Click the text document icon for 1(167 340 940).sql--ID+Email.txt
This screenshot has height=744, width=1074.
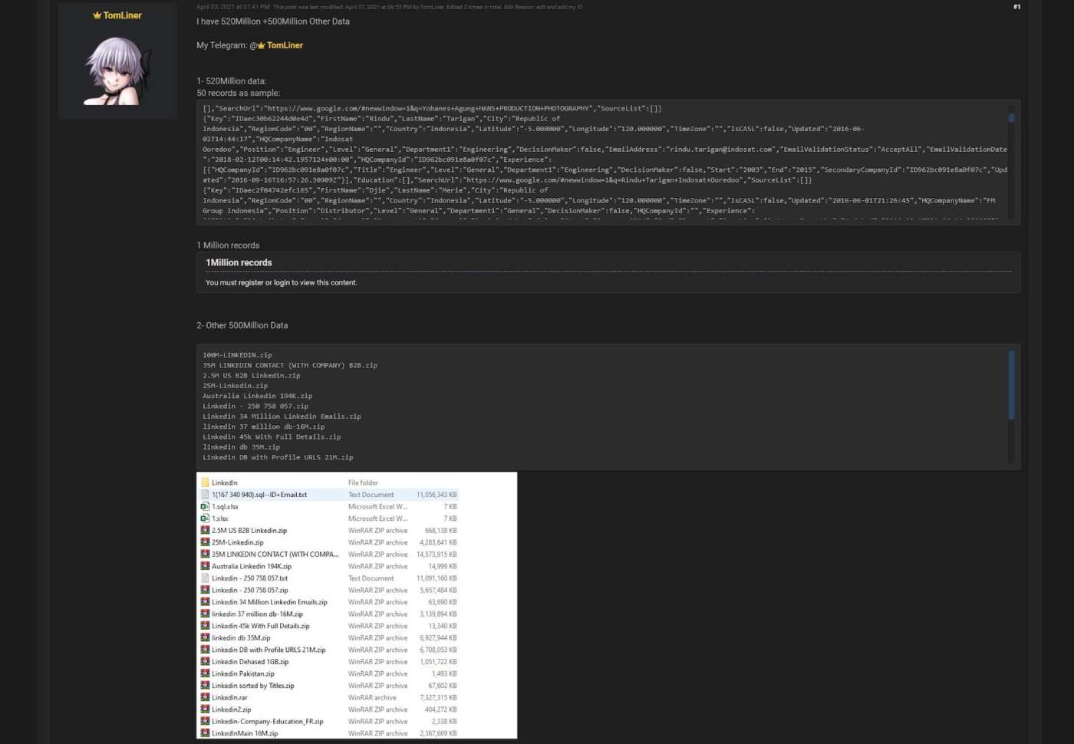[x=205, y=495]
